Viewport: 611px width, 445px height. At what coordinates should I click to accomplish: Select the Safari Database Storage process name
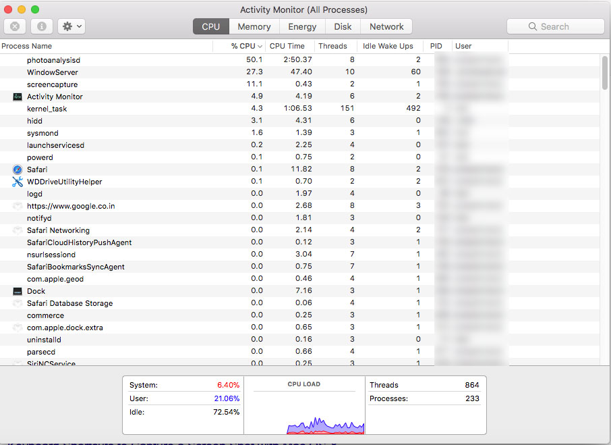coord(69,303)
